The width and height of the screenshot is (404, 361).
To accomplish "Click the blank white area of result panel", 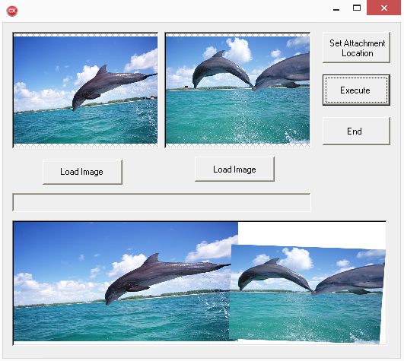I will click(312, 233).
